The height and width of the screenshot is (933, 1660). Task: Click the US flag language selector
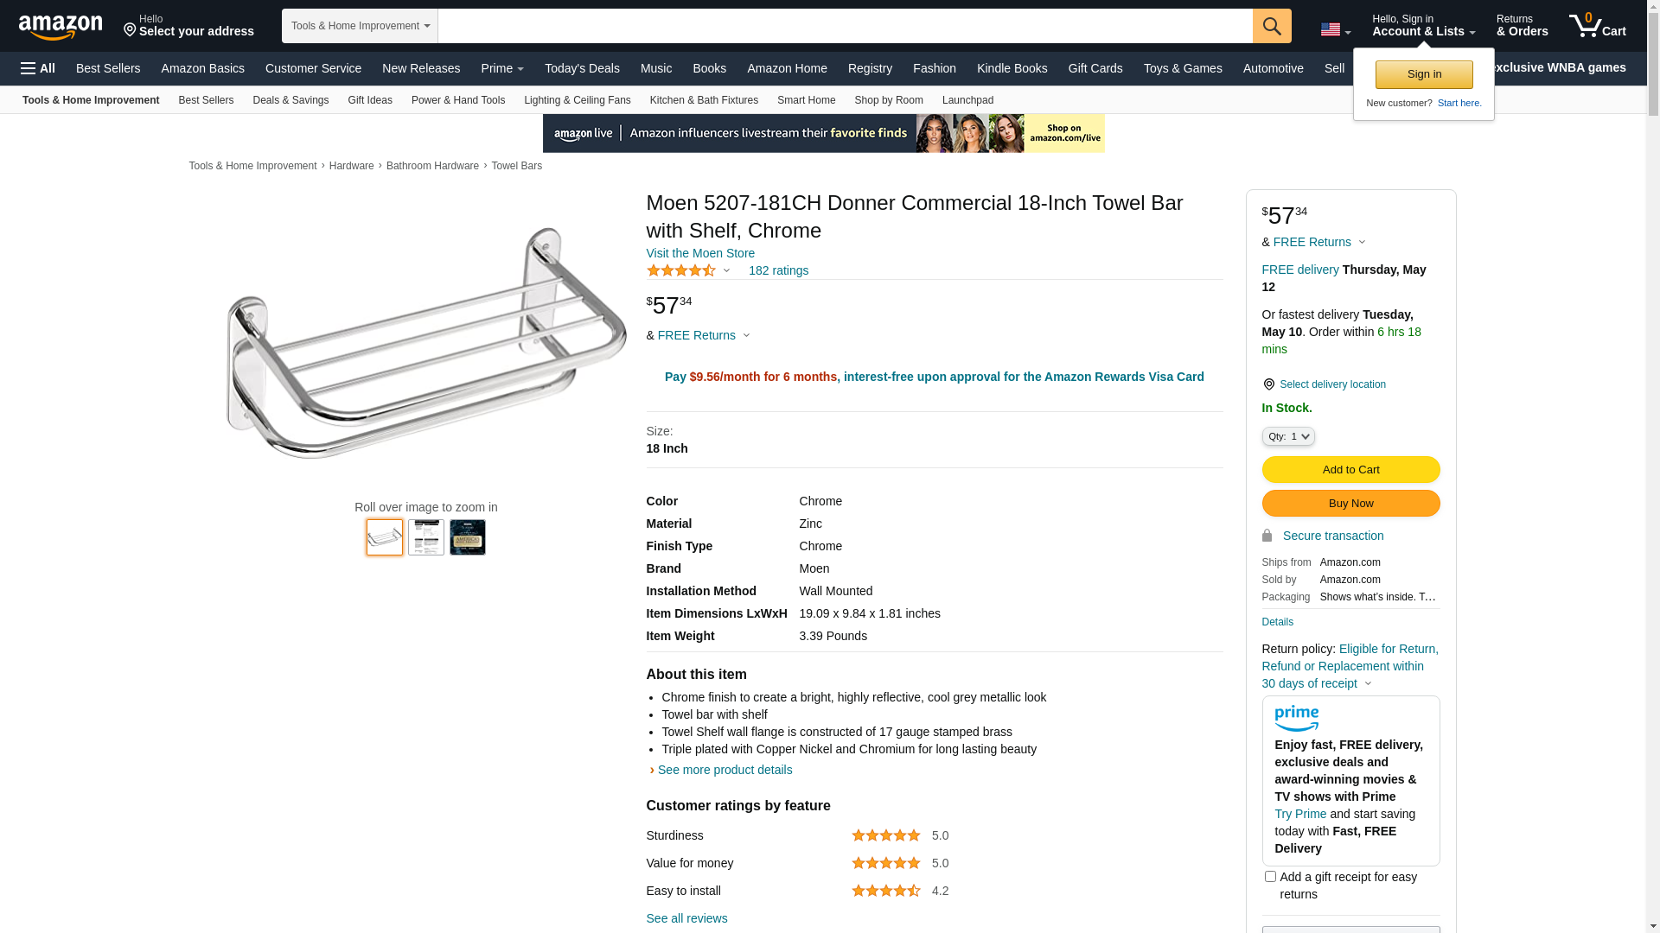tap(1335, 29)
